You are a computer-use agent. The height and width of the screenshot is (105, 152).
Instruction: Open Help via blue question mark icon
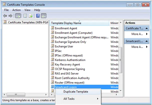coord(38,16)
